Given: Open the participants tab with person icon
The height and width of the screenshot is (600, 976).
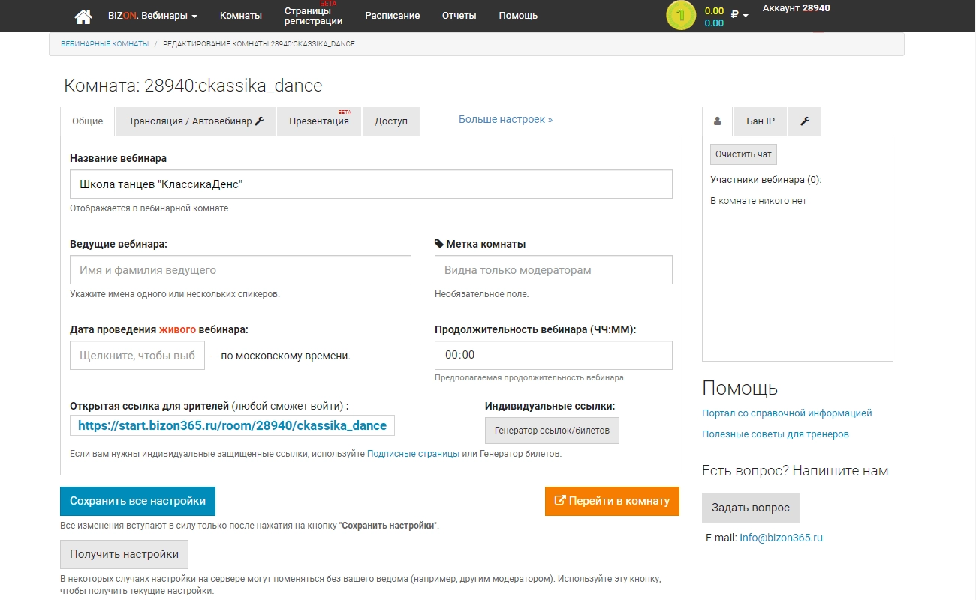Looking at the screenshot, I should [x=717, y=121].
